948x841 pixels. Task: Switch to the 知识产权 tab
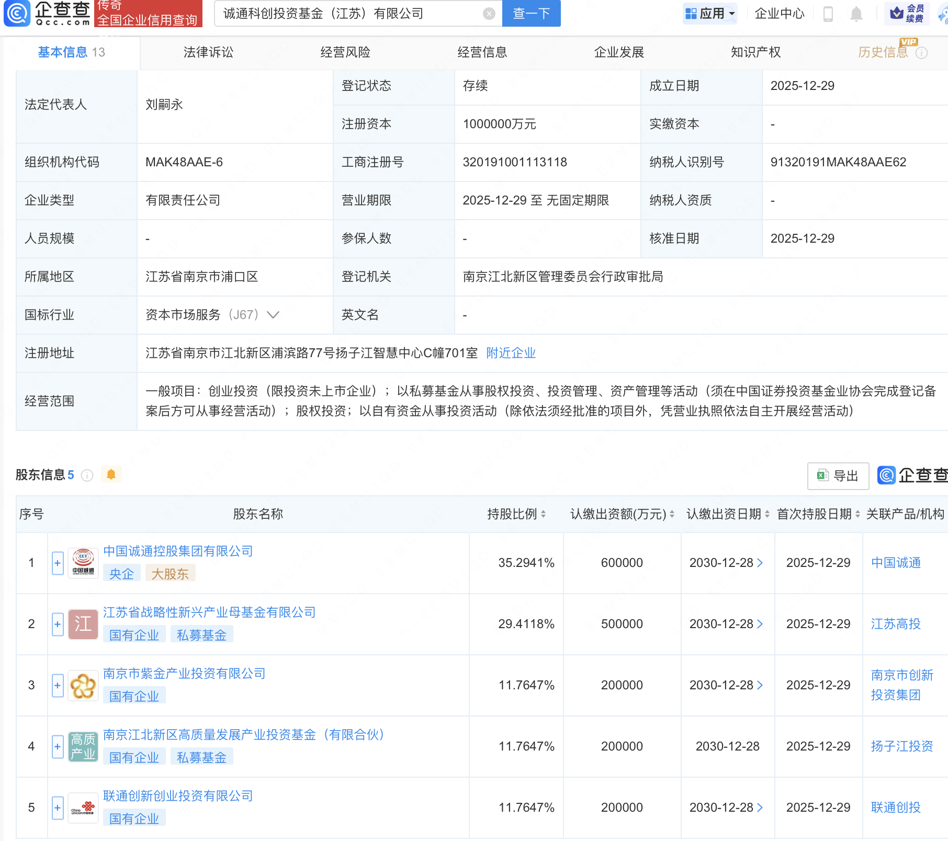point(755,52)
